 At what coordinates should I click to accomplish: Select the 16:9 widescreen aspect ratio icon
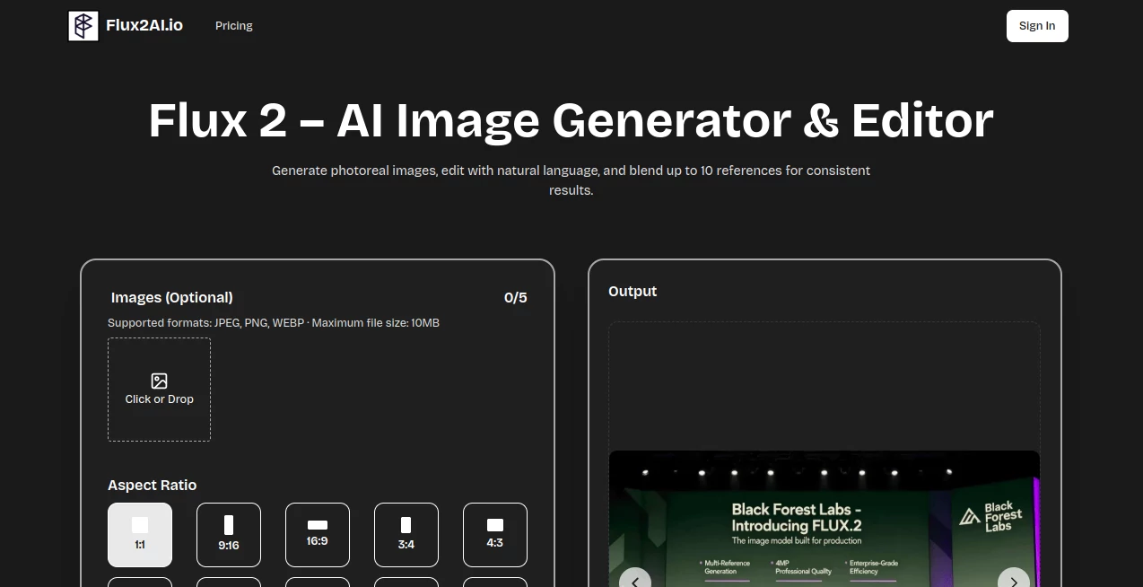click(x=318, y=525)
